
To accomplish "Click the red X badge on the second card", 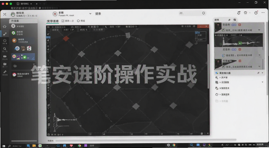I will pyautogui.click(x=240, y=49).
